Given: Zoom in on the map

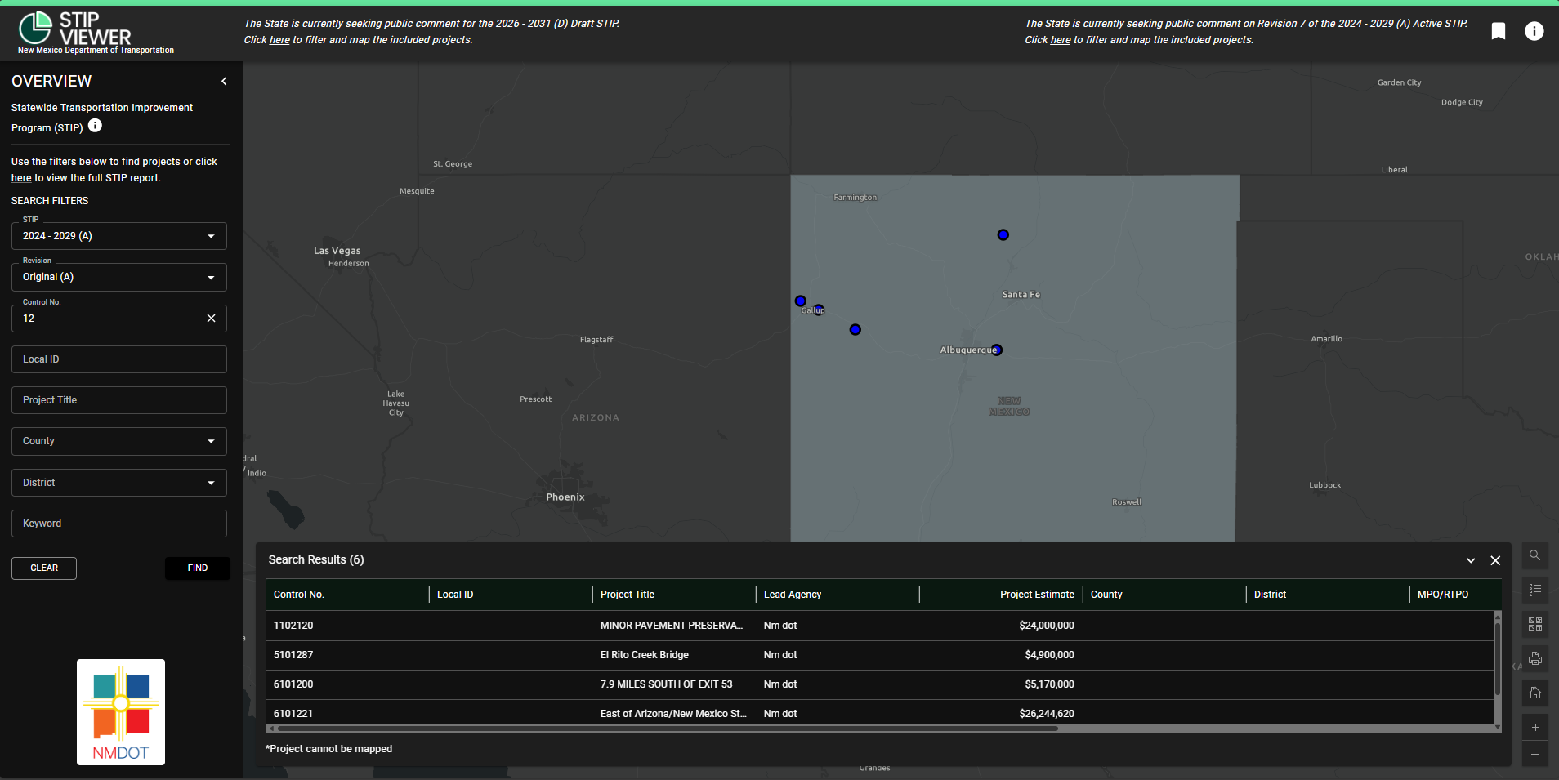Looking at the screenshot, I should click(x=1534, y=727).
